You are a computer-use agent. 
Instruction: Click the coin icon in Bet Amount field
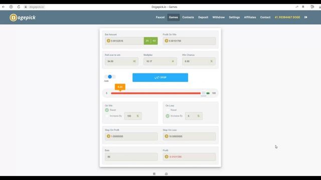click(x=108, y=41)
